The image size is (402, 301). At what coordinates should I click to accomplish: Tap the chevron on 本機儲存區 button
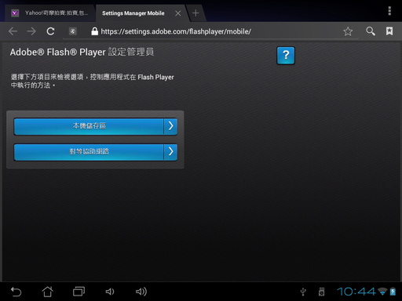click(x=170, y=126)
